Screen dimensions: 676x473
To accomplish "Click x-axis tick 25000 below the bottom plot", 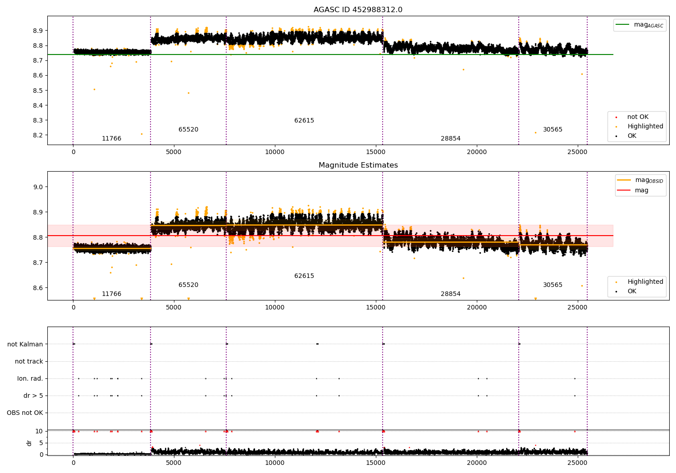I will 578,463.
